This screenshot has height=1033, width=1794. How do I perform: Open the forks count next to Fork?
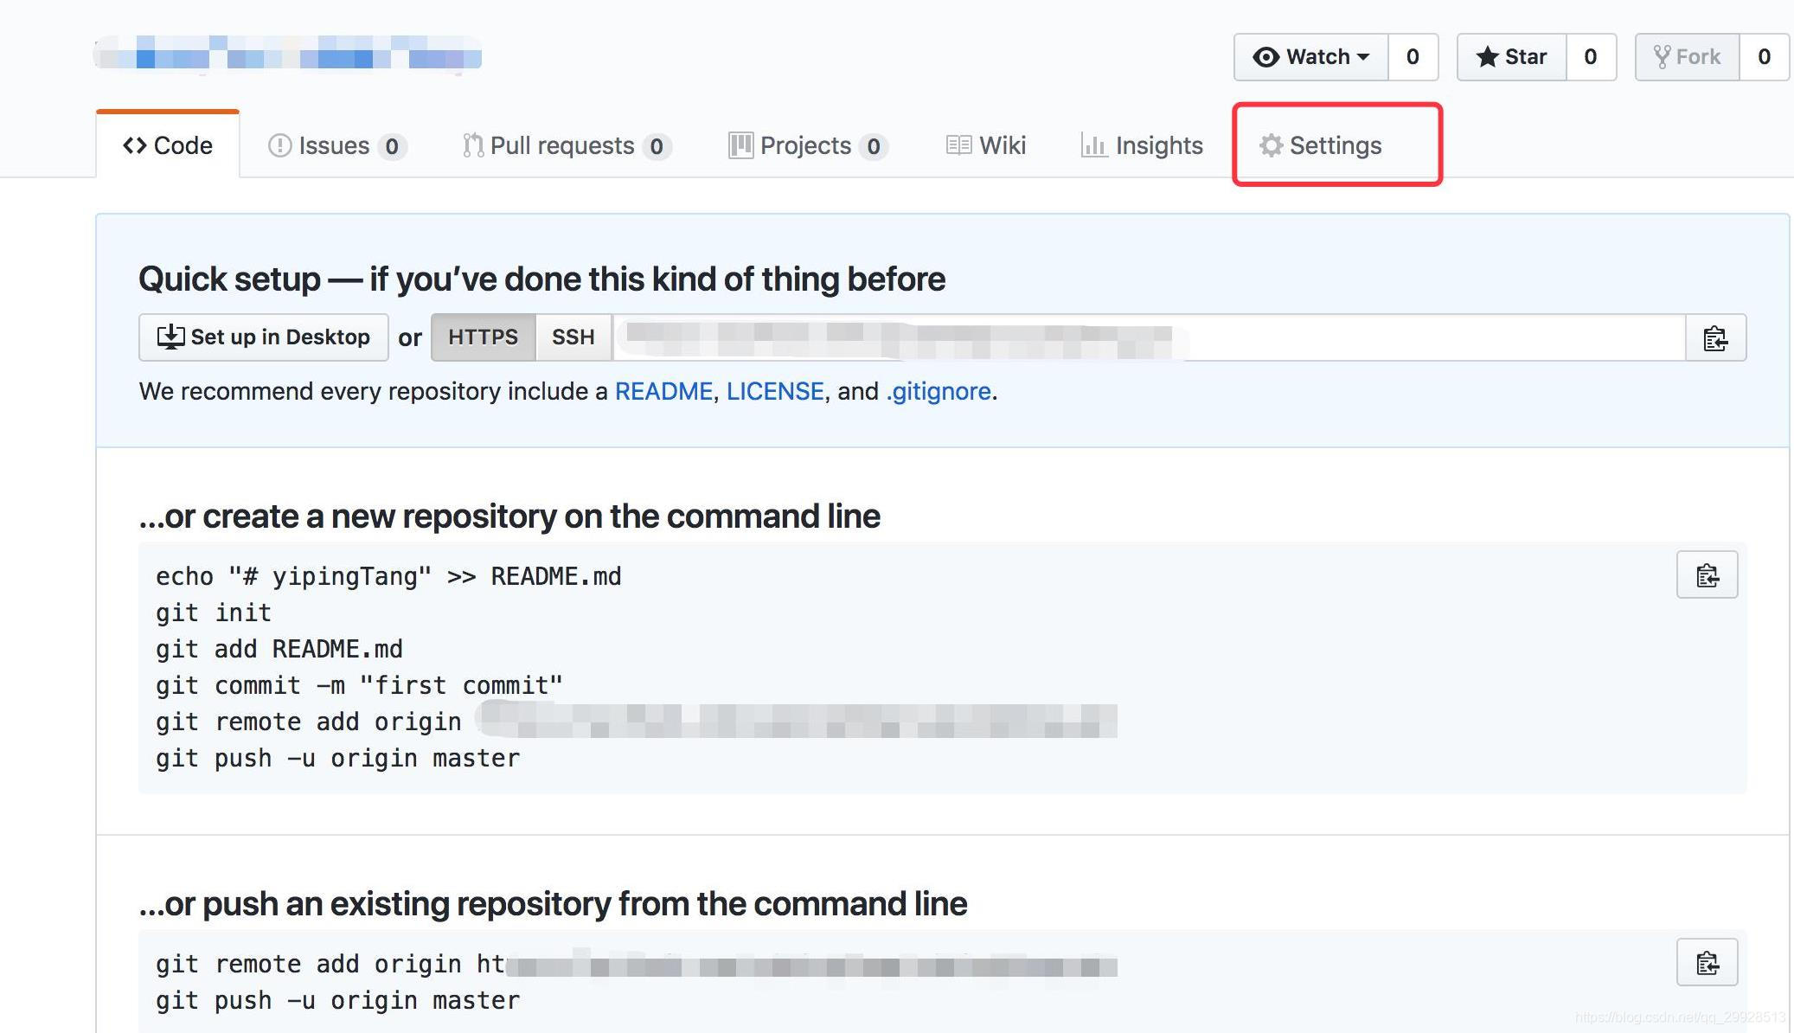point(1764,57)
